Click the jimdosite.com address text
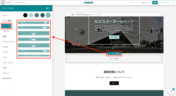The height and width of the screenshot is (96, 176). (87, 15)
